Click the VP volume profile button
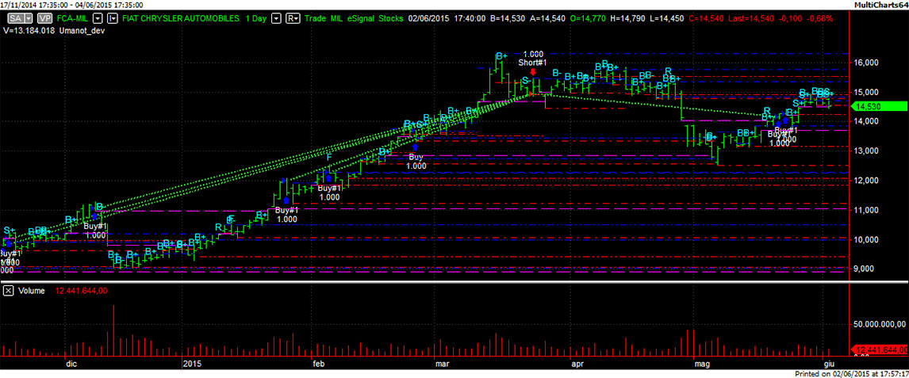Image resolution: width=909 pixels, height=378 pixels. point(46,17)
